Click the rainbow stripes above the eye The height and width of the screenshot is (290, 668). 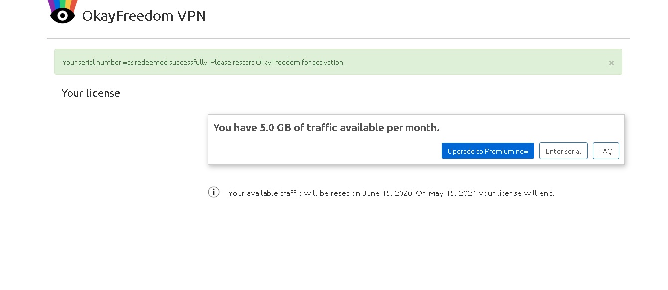62,4
